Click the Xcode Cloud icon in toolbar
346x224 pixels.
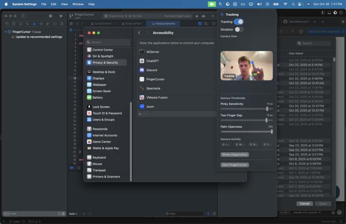coord(203,16)
